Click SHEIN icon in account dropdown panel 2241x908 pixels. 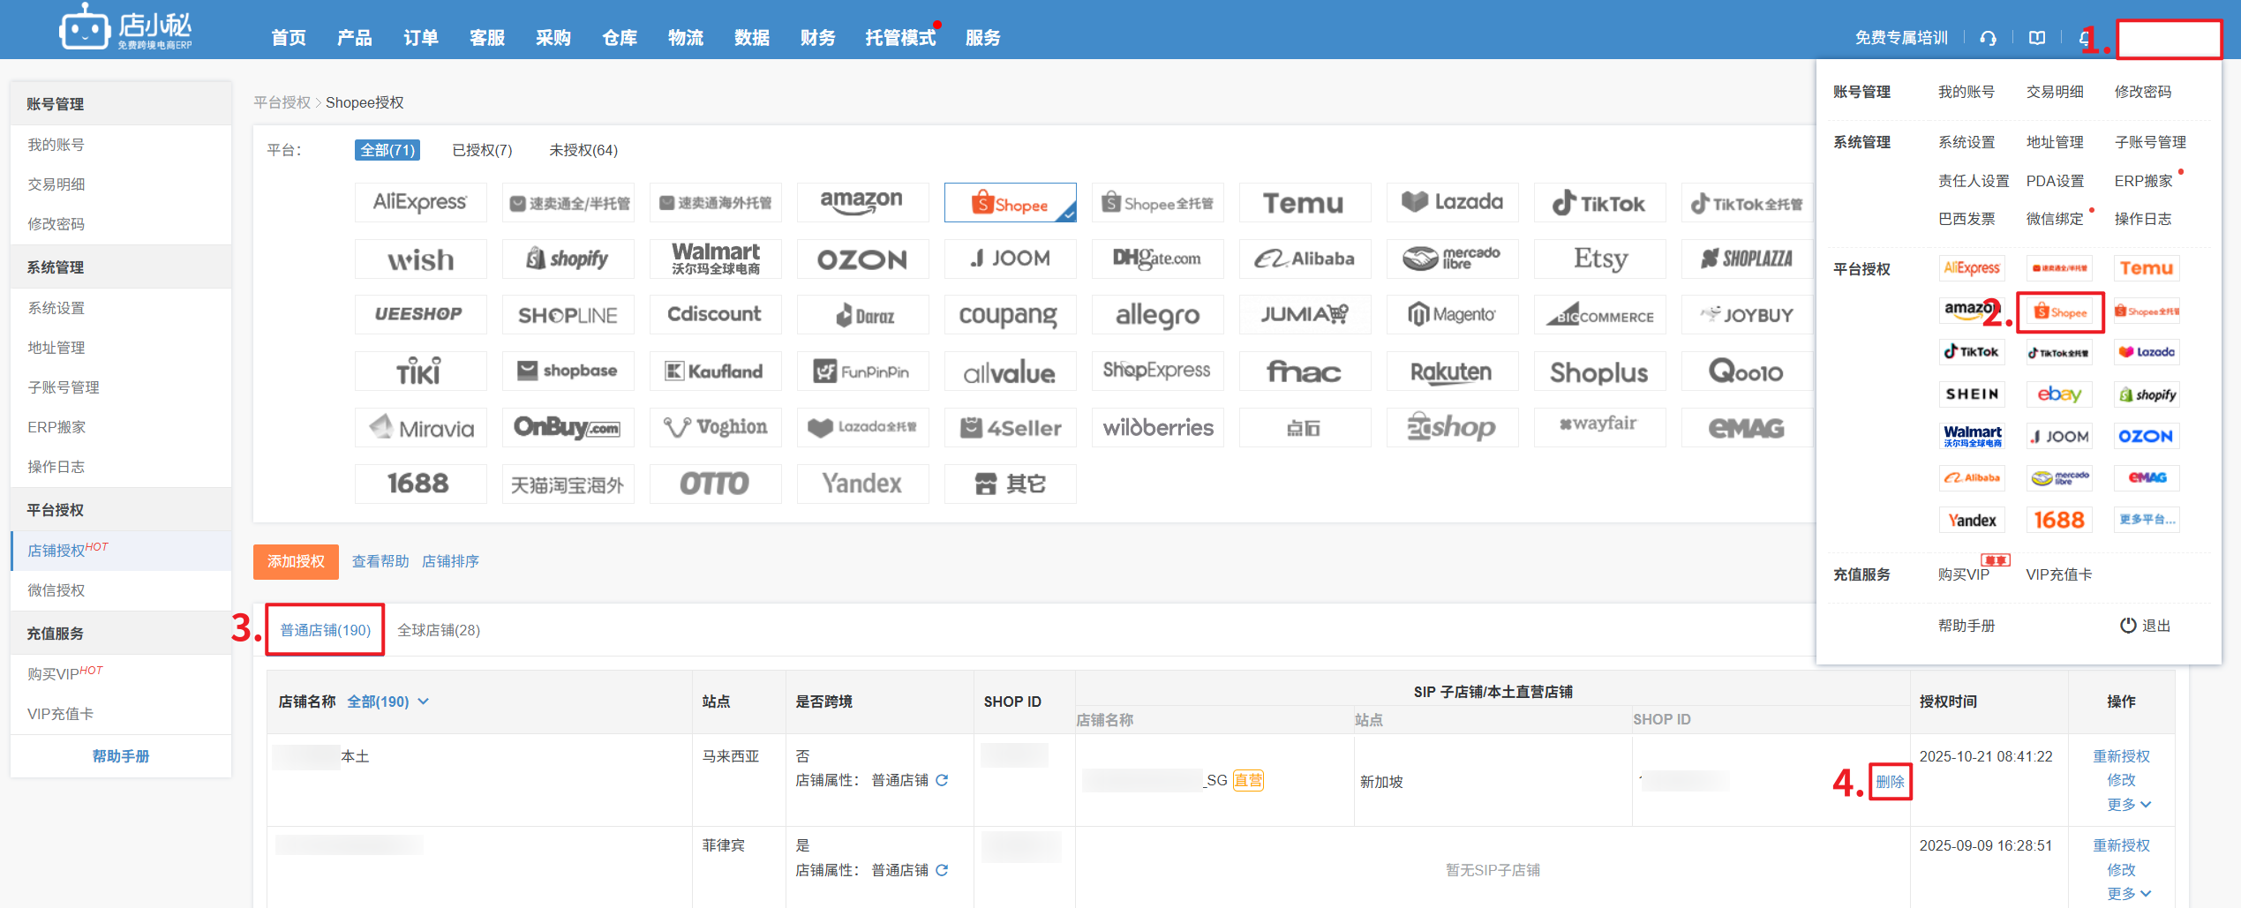tap(1972, 394)
